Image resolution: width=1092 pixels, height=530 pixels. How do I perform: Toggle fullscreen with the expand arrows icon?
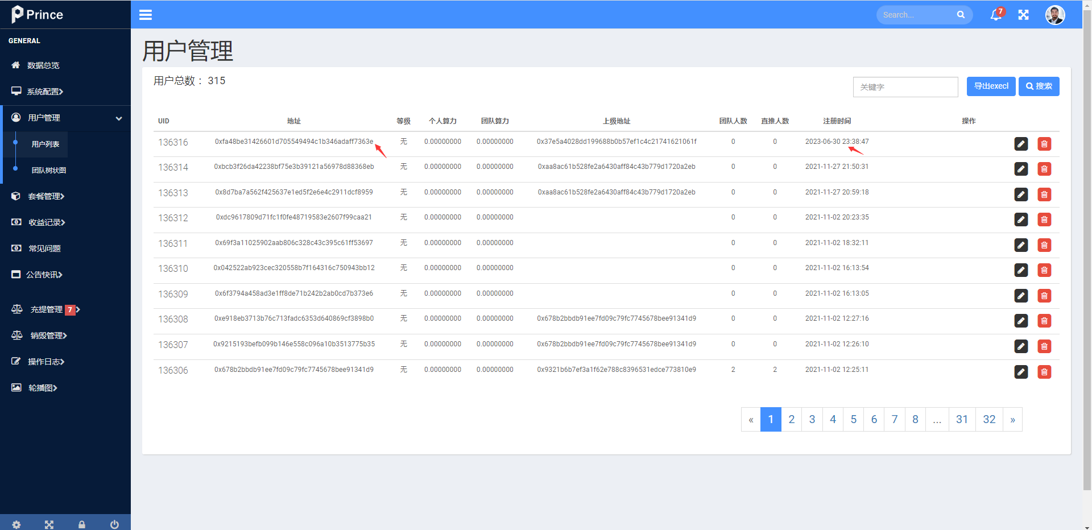coord(1023,15)
